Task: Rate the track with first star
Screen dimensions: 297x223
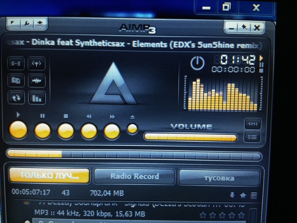Action: point(203,215)
